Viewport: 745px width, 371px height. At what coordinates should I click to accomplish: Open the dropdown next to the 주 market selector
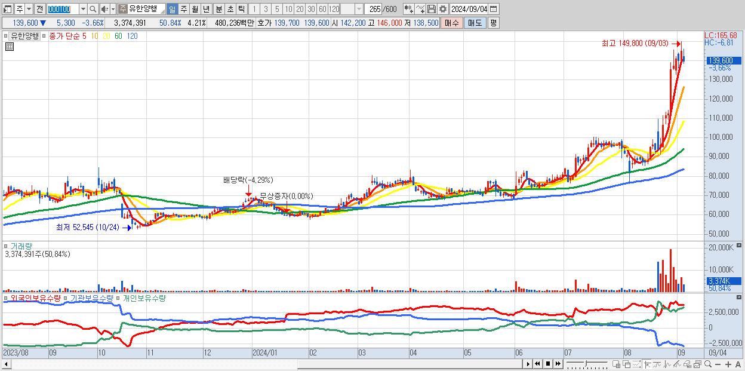(x=29, y=9)
